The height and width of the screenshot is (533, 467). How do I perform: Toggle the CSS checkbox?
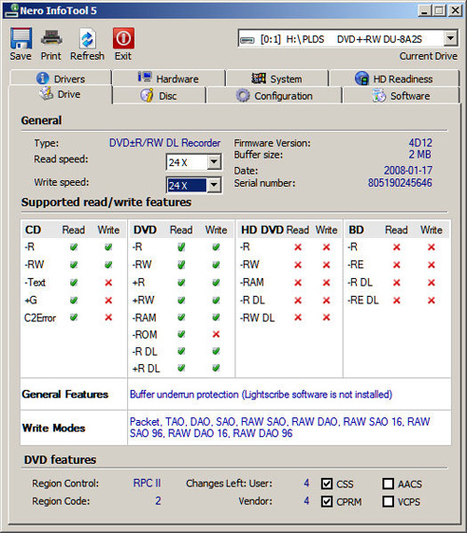(327, 484)
